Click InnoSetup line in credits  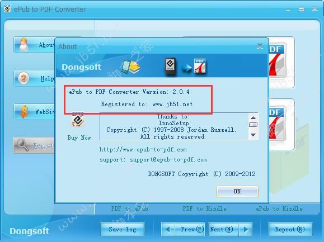pos(173,123)
